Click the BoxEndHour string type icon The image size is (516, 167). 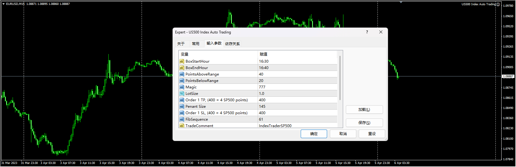pyautogui.click(x=182, y=68)
